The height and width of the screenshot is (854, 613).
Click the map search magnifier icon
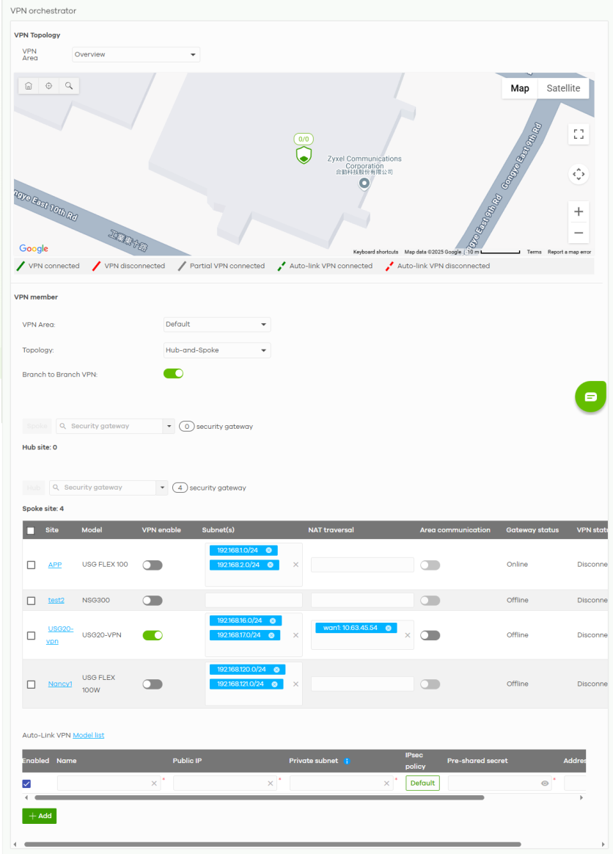[x=69, y=86]
